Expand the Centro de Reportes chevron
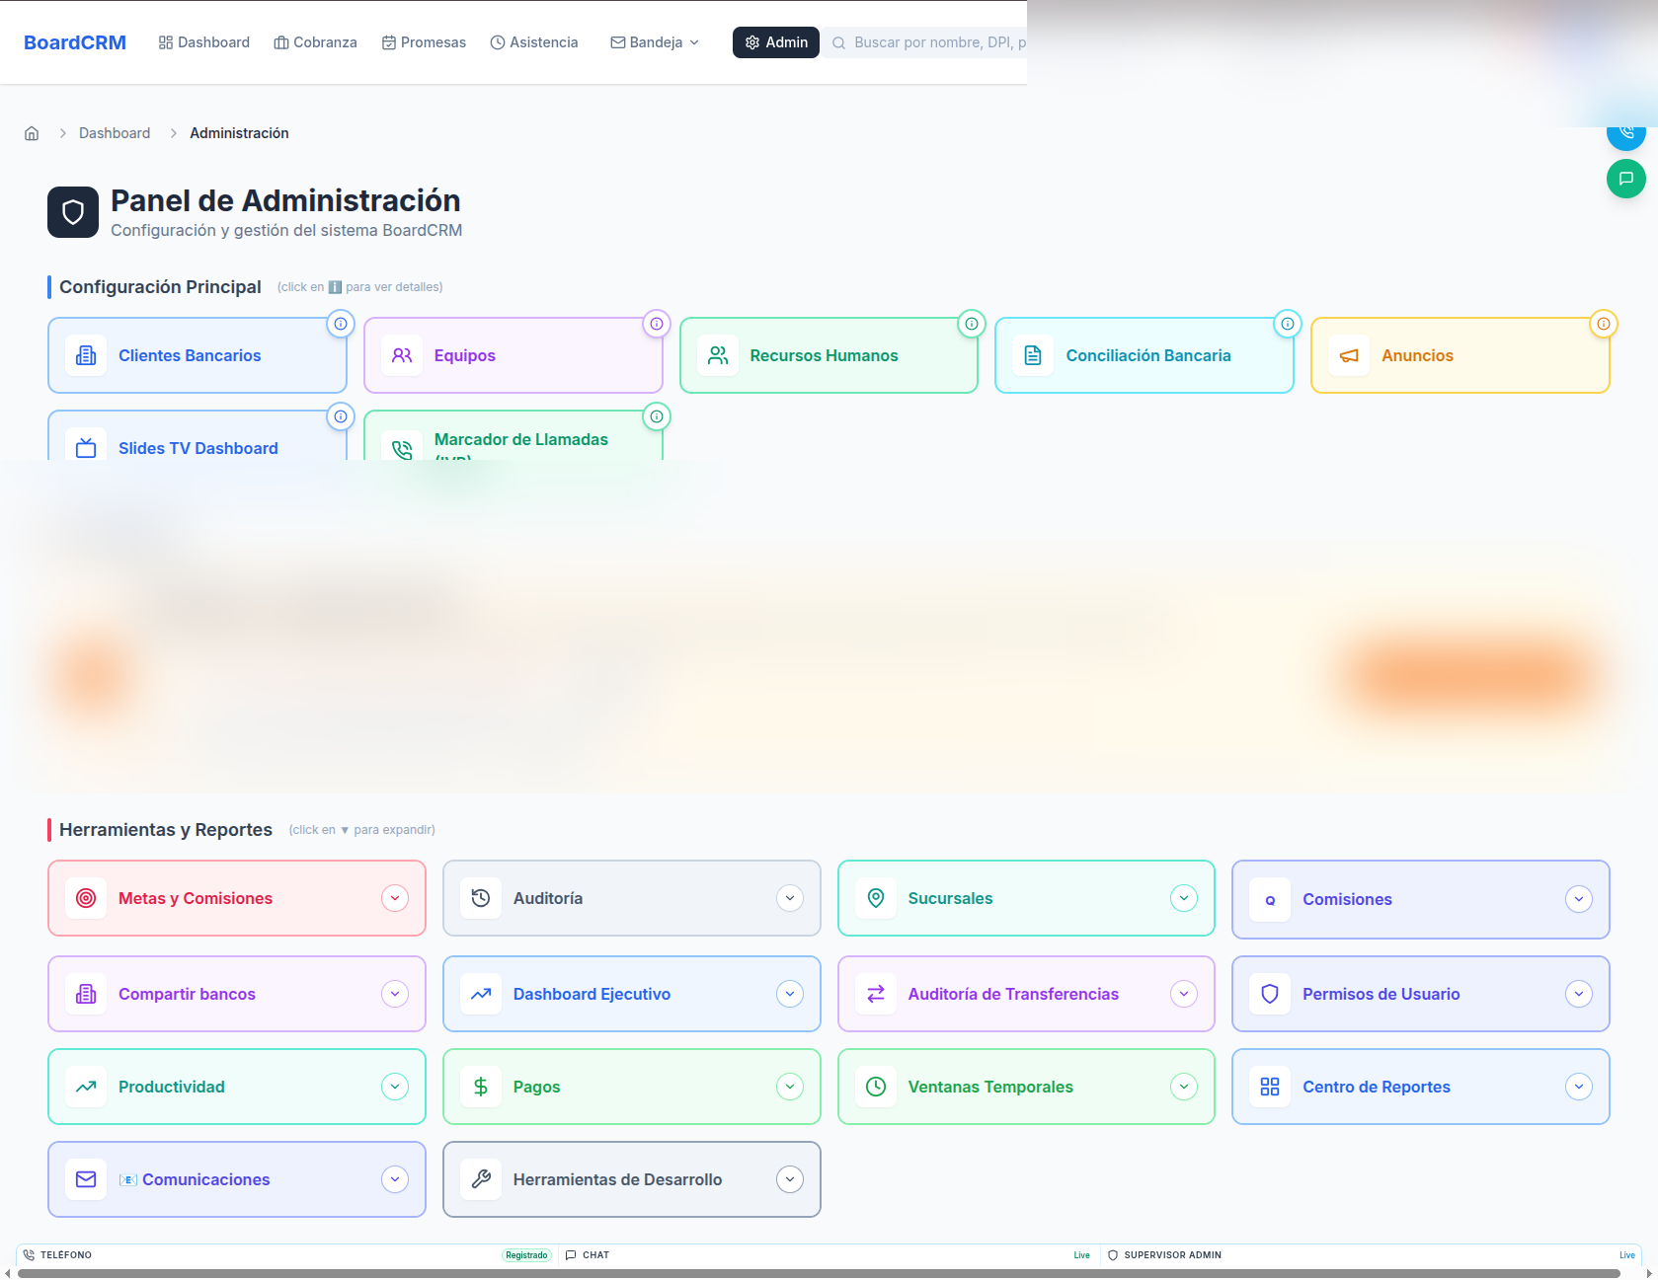Image resolution: width=1658 pixels, height=1280 pixels. coord(1579,1087)
